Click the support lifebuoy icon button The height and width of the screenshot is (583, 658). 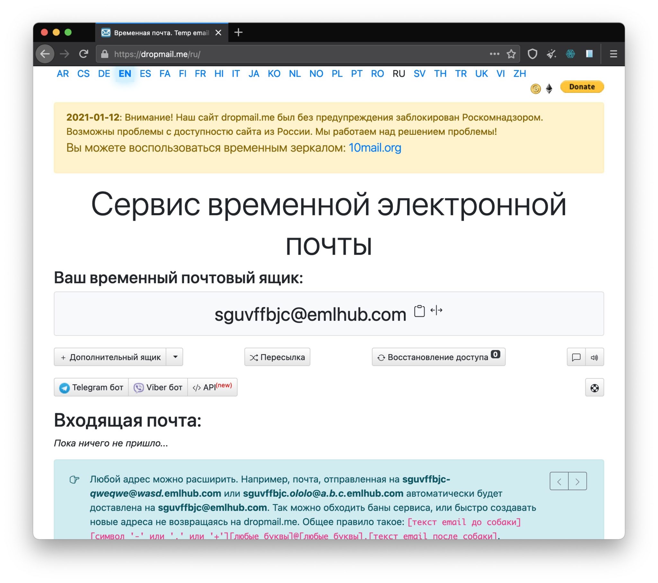(594, 388)
